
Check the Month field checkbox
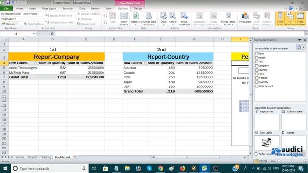(257, 58)
